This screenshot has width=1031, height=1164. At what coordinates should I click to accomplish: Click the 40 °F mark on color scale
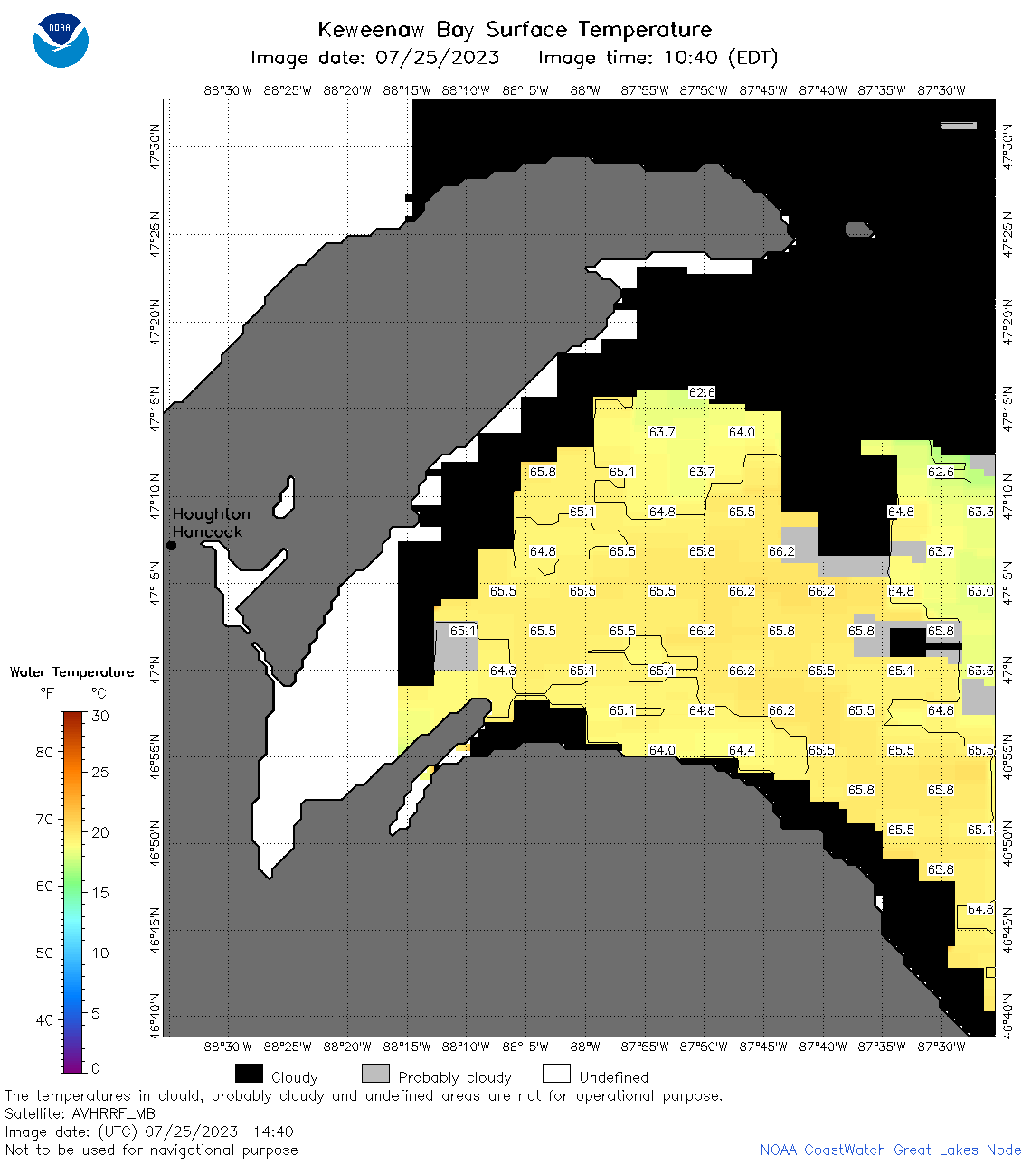pyautogui.click(x=44, y=1019)
